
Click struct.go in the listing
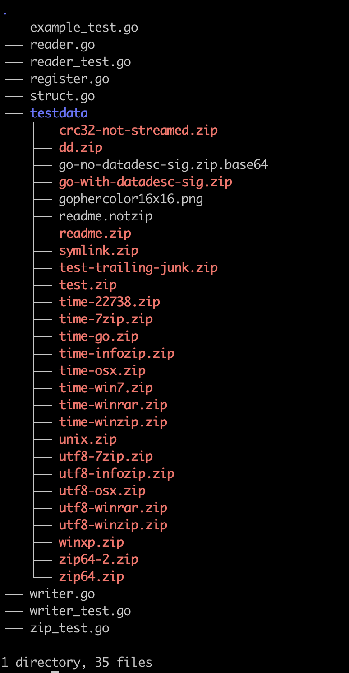point(62,96)
